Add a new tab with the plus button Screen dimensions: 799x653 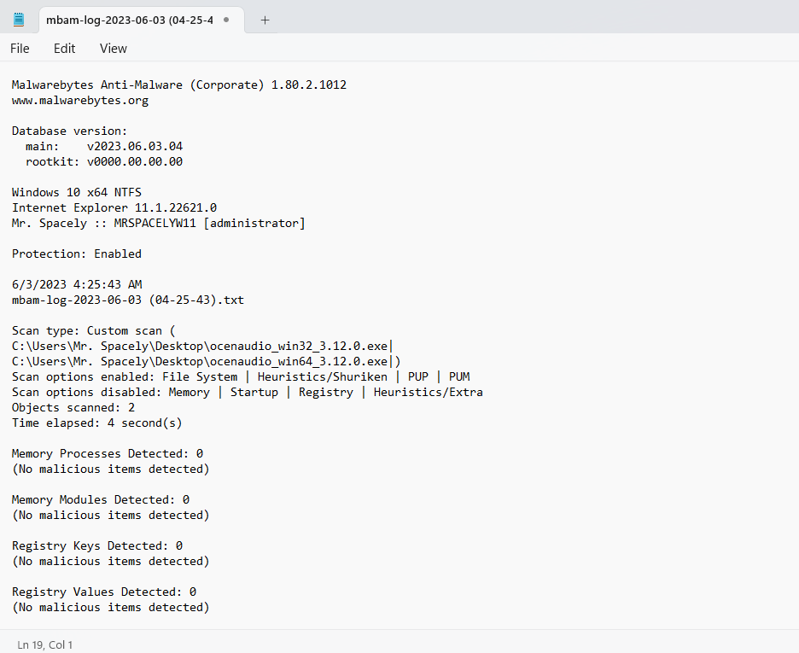[x=265, y=20]
